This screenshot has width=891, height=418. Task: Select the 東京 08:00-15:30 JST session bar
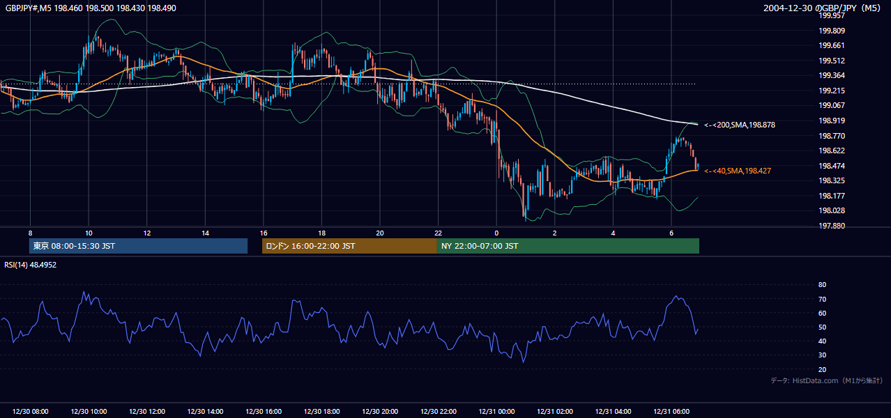click(138, 246)
